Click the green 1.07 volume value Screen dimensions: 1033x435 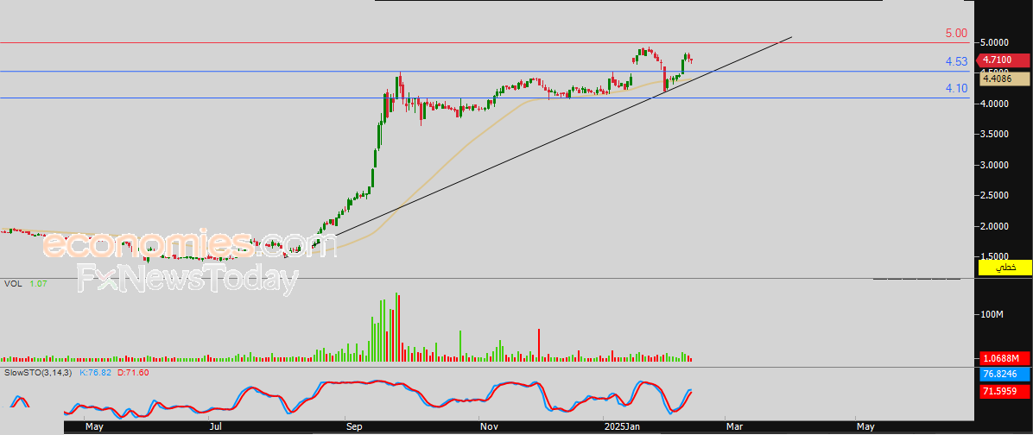[37, 284]
